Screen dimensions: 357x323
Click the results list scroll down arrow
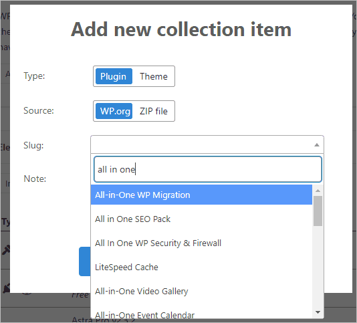pyautogui.click(x=318, y=312)
